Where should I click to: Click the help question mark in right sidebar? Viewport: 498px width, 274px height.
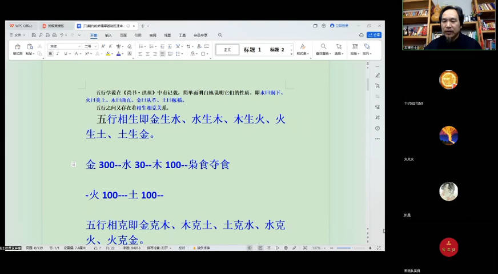(377, 128)
